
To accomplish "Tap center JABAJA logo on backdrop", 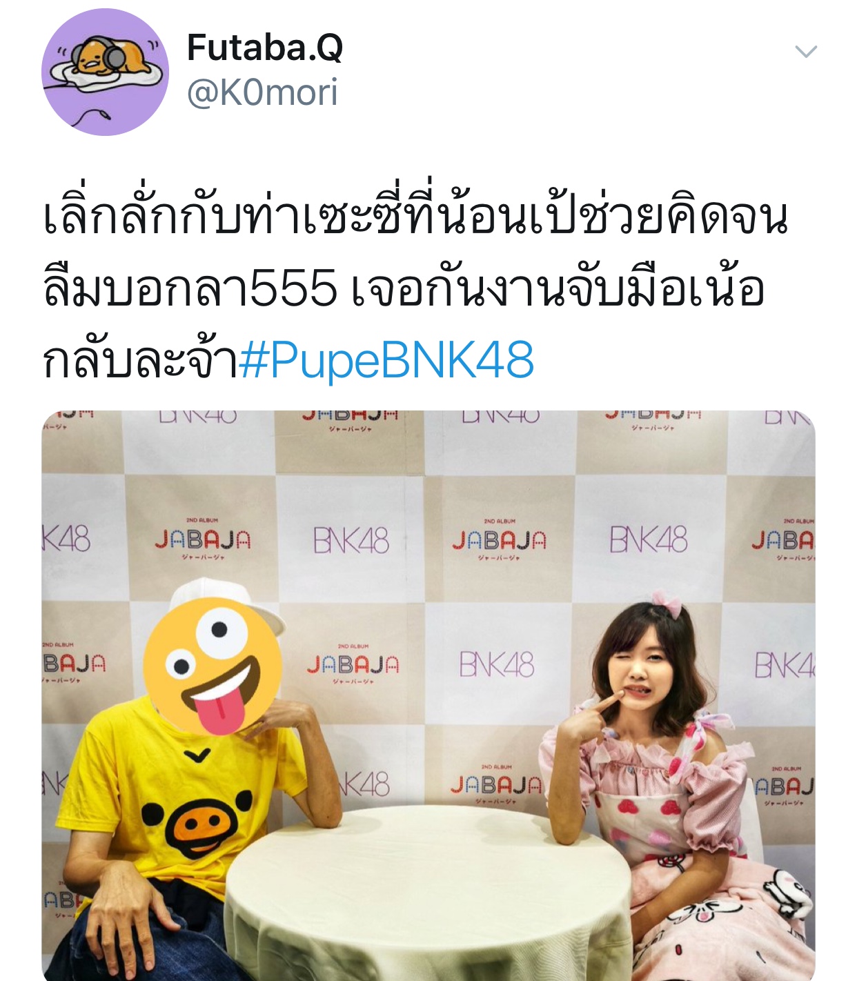I will pos(499,540).
